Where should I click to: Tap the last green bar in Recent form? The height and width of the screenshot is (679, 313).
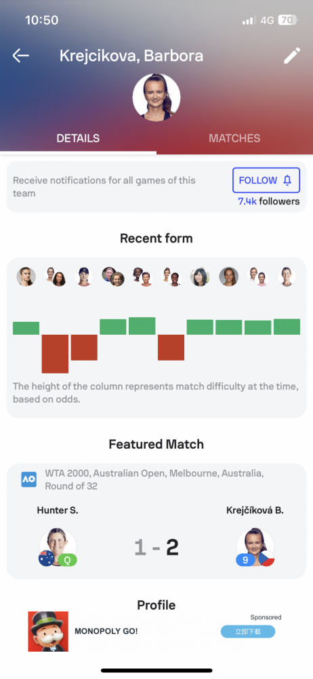click(x=287, y=327)
